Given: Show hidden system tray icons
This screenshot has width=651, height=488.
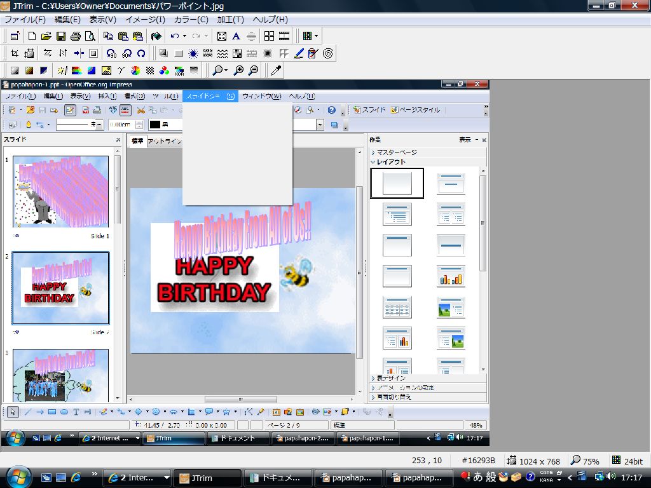Looking at the screenshot, I should point(570,478).
